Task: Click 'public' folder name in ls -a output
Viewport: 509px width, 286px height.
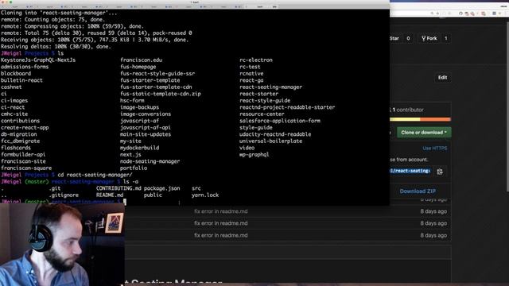Action: click(x=153, y=195)
